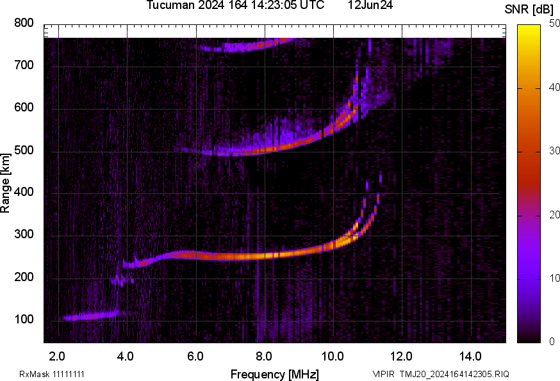
Task: Click colorbar tick label '0'
Action: pos(552,342)
